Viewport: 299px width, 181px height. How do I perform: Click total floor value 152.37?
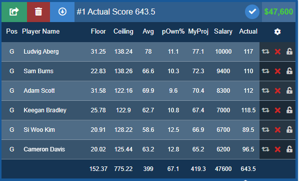coord(98,169)
